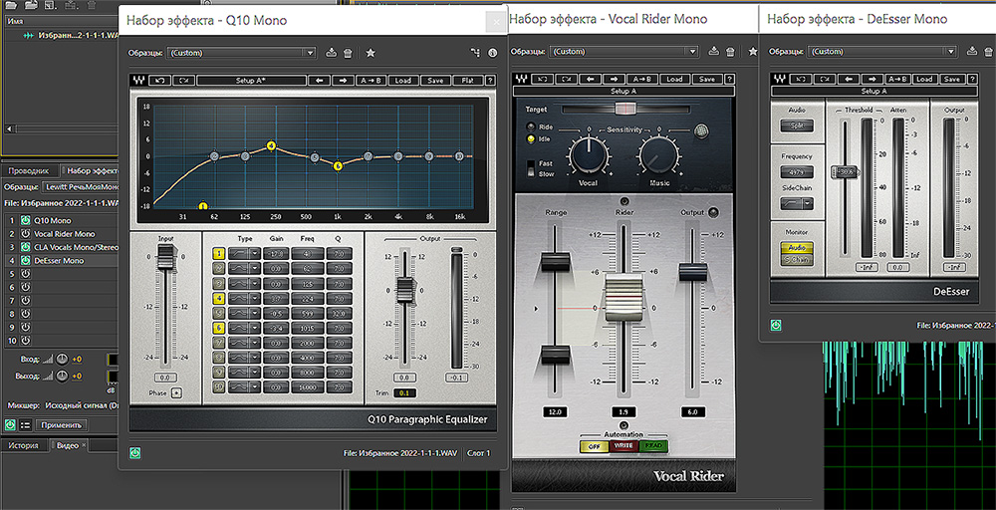
Task: Open the Q10 presets dropdown showing Custom
Action: pyautogui.click(x=241, y=53)
